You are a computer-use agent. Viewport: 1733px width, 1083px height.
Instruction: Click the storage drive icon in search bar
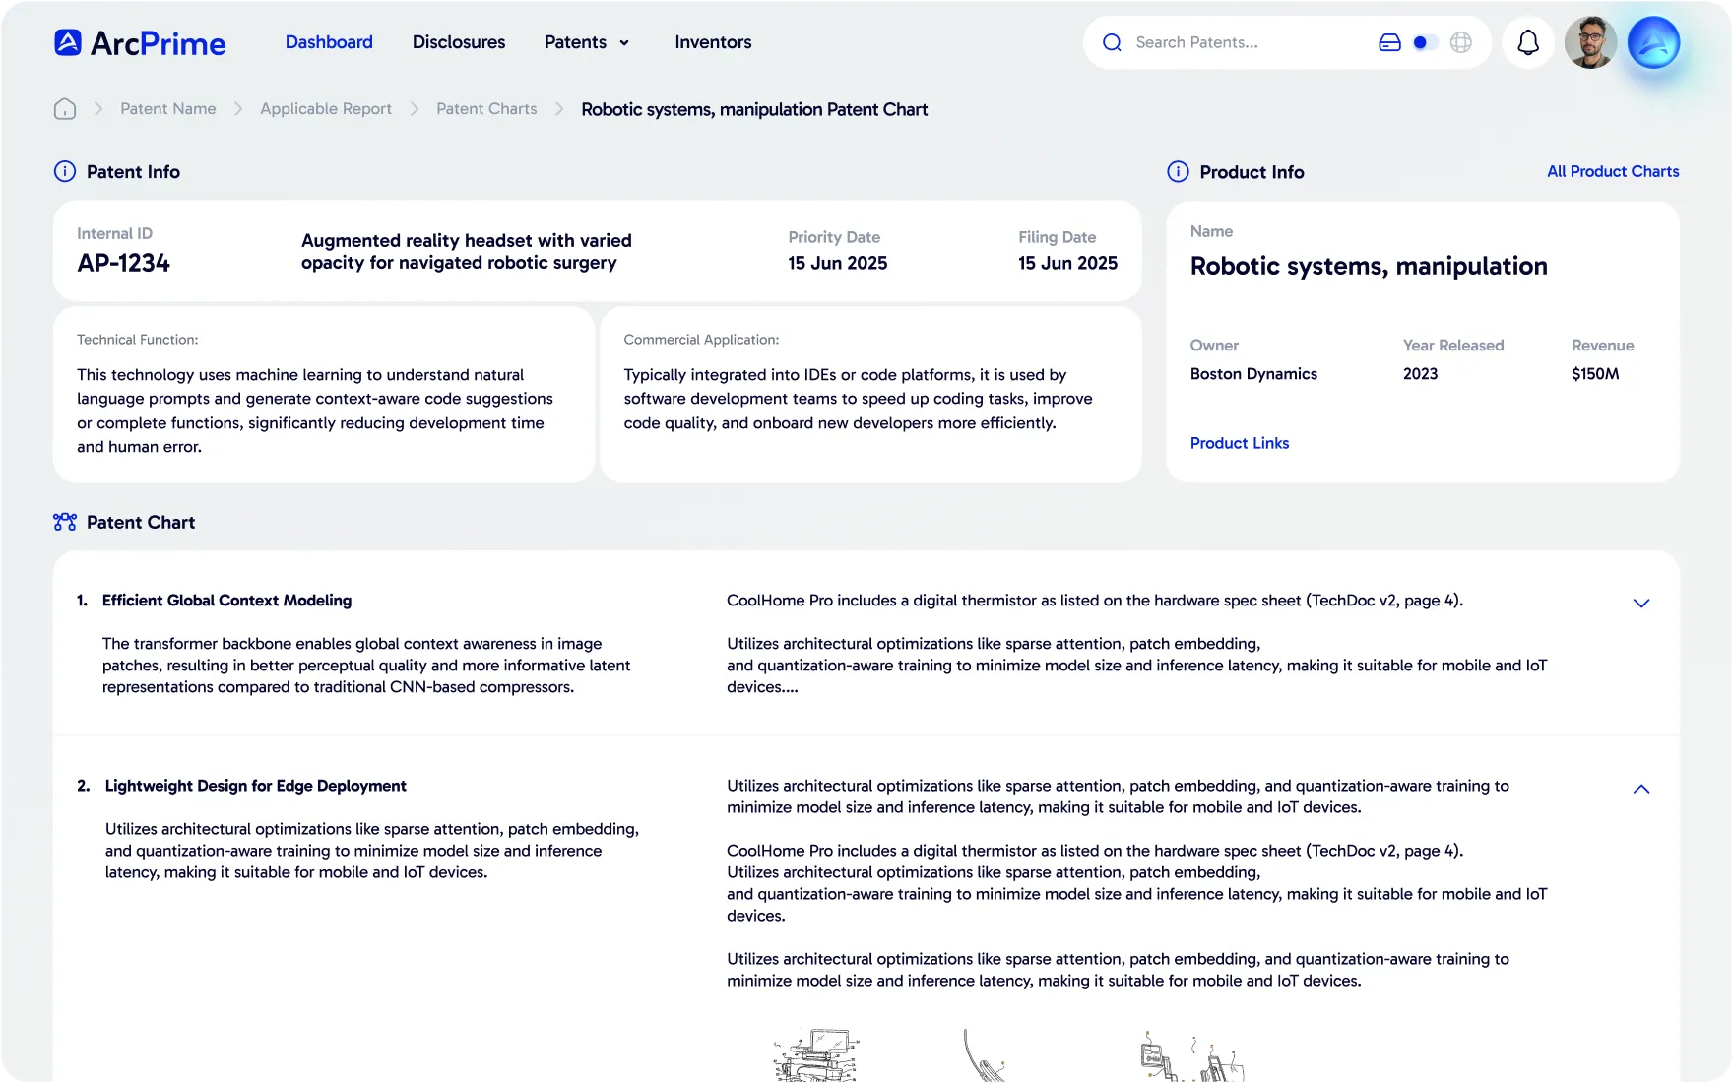click(x=1389, y=42)
